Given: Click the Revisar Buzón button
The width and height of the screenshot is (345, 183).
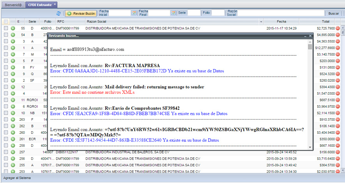Looking at the screenshot, I should click(x=81, y=13).
